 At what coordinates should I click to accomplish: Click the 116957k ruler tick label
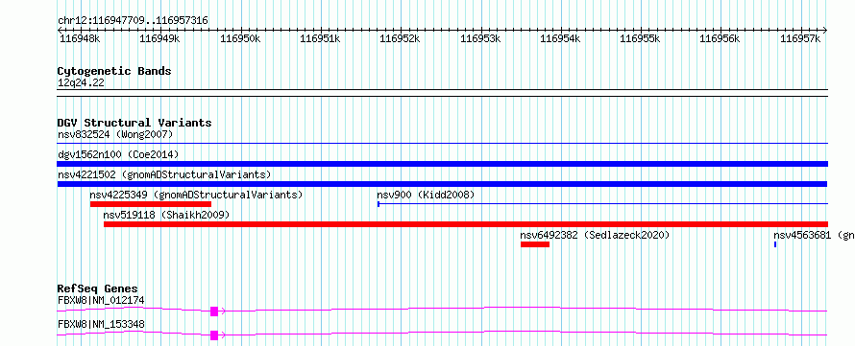[x=800, y=38]
